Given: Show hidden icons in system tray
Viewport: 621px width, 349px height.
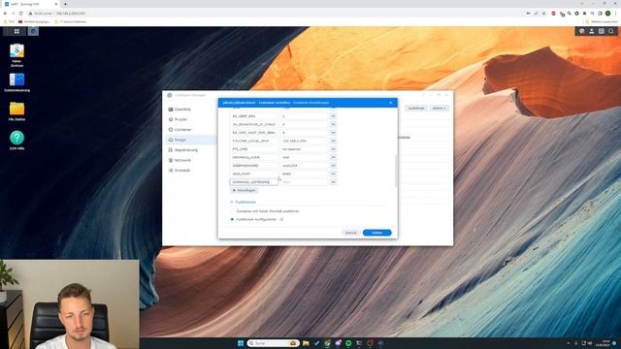Looking at the screenshot, I should click(568, 343).
